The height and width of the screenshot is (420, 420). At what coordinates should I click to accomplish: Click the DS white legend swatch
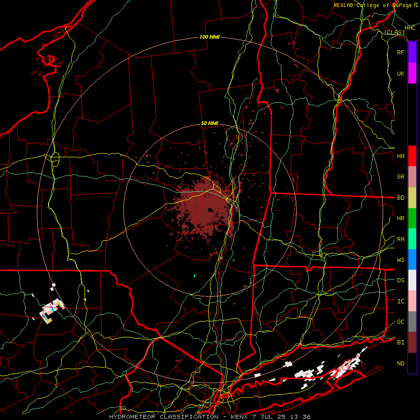coord(412,280)
